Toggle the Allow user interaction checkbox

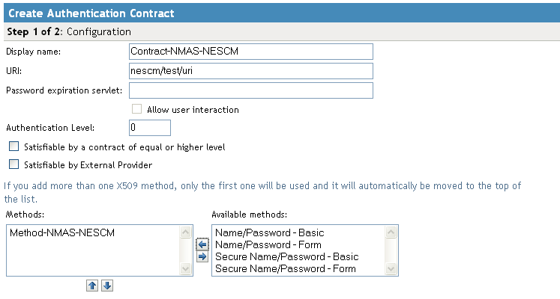click(x=136, y=109)
